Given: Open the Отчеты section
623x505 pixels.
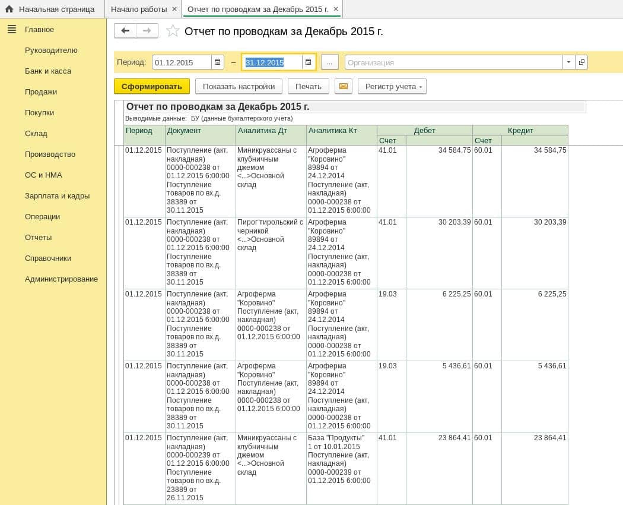Looking at the screenshot, I should [x=38, y=237].
